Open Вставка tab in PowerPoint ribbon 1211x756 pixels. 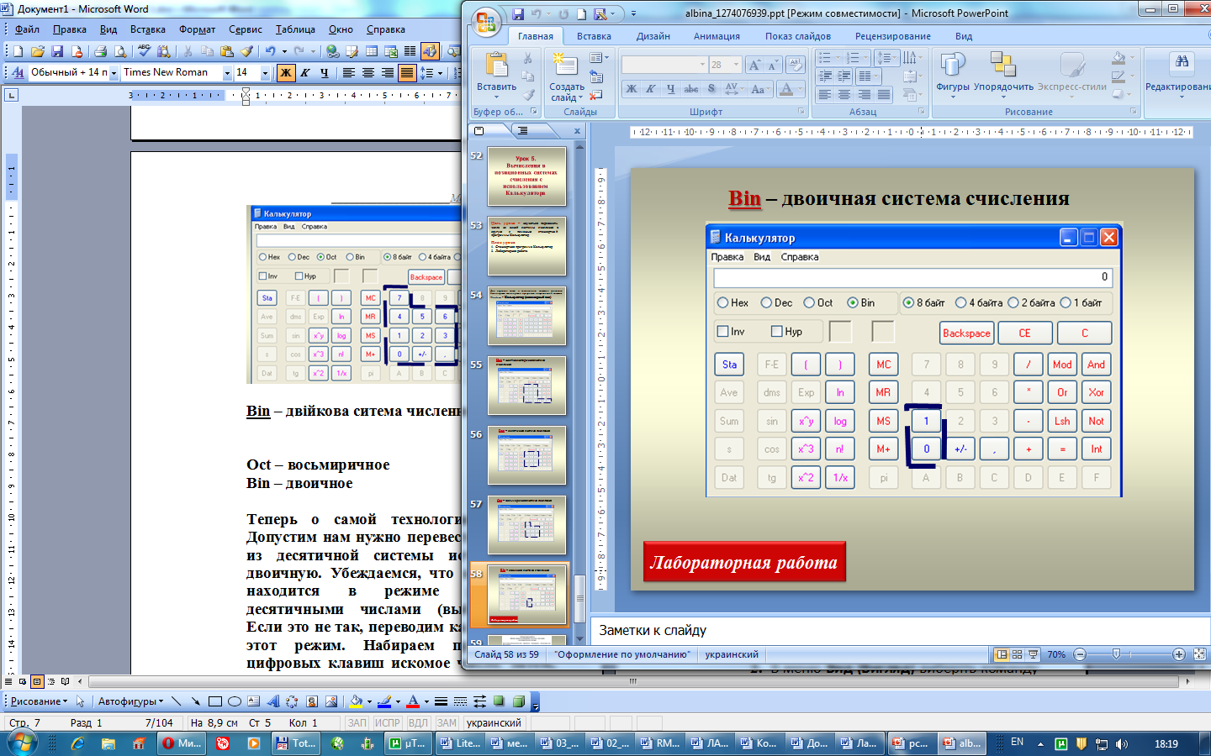(594, 36)
